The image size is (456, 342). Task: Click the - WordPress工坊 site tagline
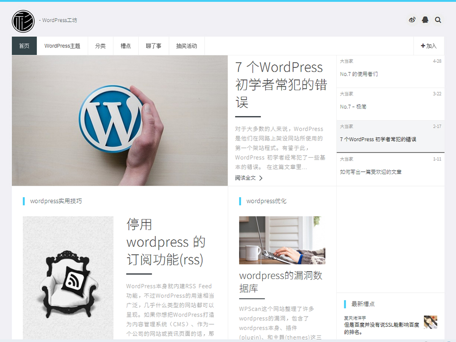(x=58, y=20)
